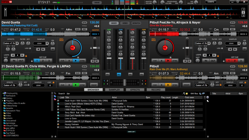Click the SWAP button on Deck 3

coord(94,85)
